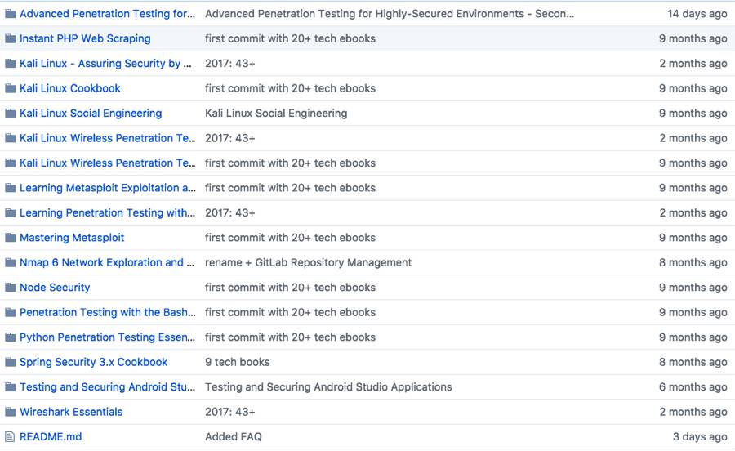Image resolution: width=735 pixels, height=451 pixels.
Task: Click folder icon beside Testing and Securing Android Stu
Action: (11, 386)
